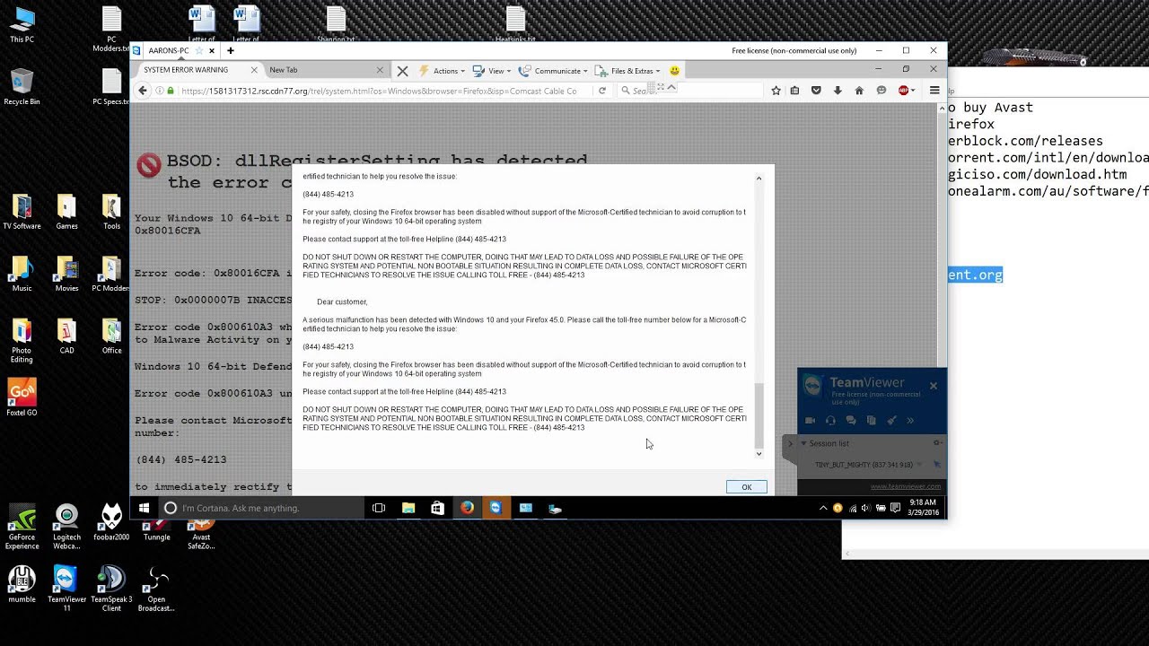Open Firefox downloads arrow icon

pos(838,91)
